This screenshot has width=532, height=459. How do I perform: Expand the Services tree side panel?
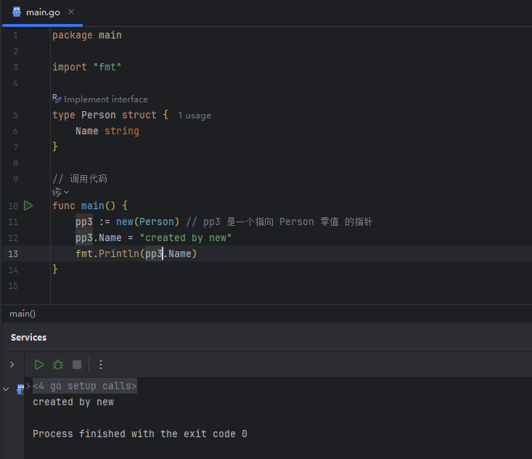[12, 365]
